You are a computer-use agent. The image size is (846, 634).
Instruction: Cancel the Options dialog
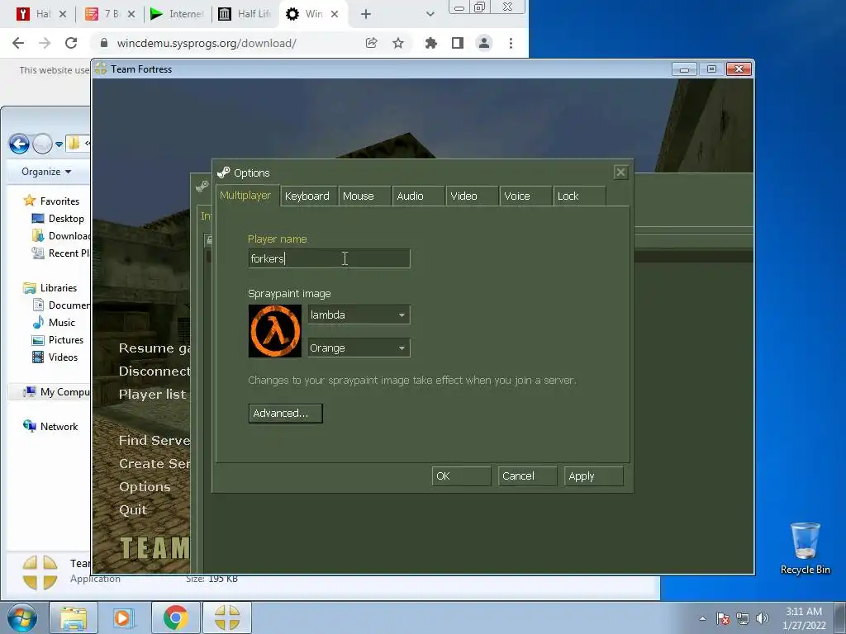click(527, 476)
